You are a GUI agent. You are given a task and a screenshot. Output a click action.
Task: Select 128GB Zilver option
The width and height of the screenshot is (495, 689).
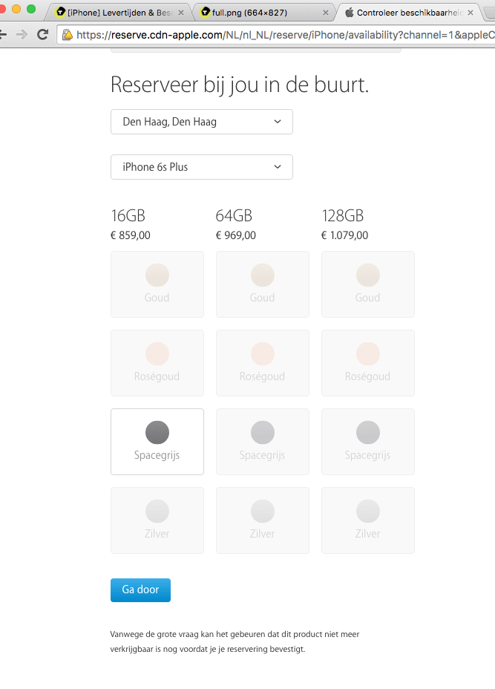click(368, 520)
